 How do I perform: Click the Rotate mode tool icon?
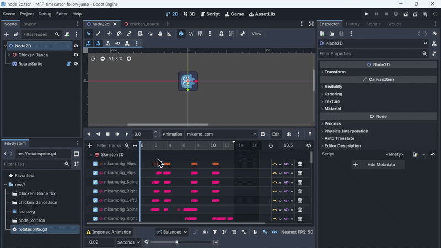pos(119,34)
